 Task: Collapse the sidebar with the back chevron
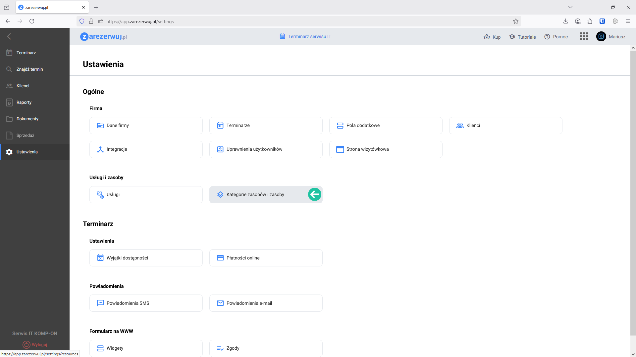pos(9,36)
